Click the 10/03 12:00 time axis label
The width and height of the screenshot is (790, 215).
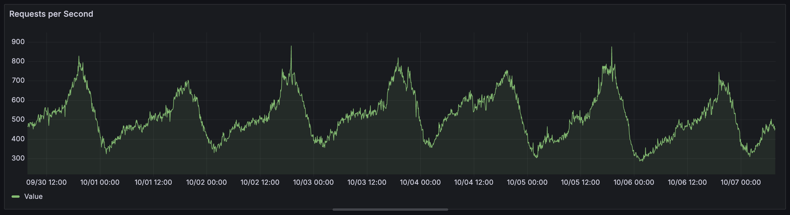pyautogui.click(x=367, y=183)
